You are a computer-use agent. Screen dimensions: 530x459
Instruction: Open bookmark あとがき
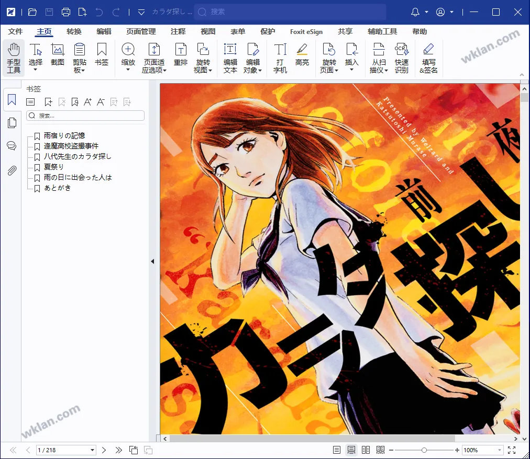58,188
